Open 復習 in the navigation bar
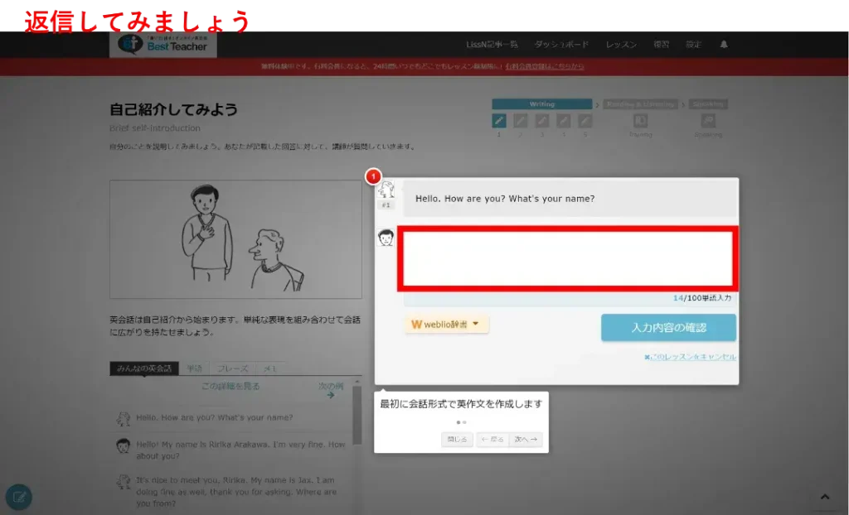 [x=661, y=45]
